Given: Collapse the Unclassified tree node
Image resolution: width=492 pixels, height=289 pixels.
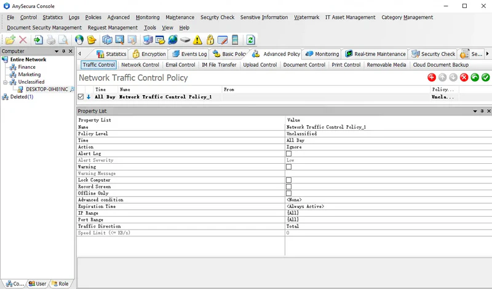Looking at the screenshot, I should [6, 82].
